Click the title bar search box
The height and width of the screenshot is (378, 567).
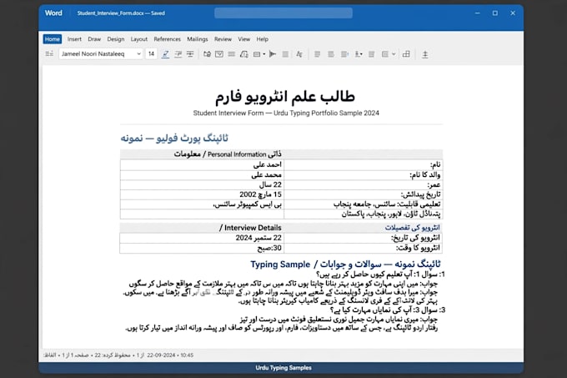tap(283, 13)
